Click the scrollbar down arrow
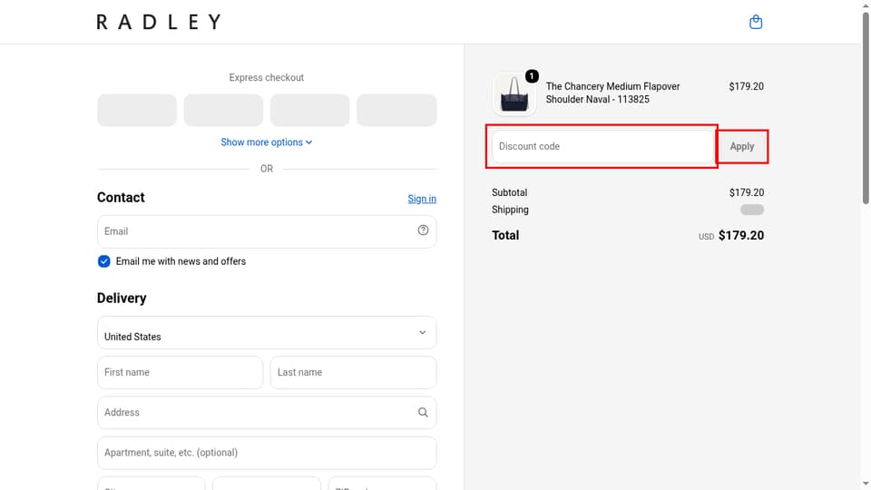The height and width of the screenshot is (490, 871). (x=866, y=485)
